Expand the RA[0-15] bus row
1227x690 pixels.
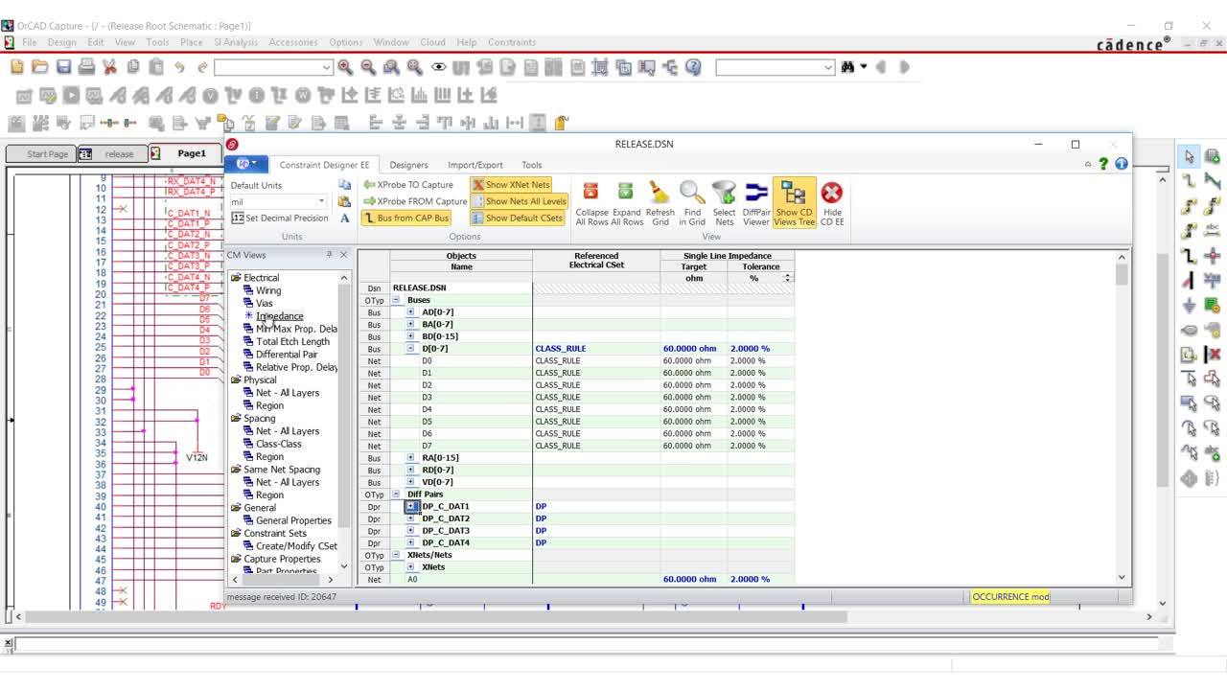click(x=411, y=457)
